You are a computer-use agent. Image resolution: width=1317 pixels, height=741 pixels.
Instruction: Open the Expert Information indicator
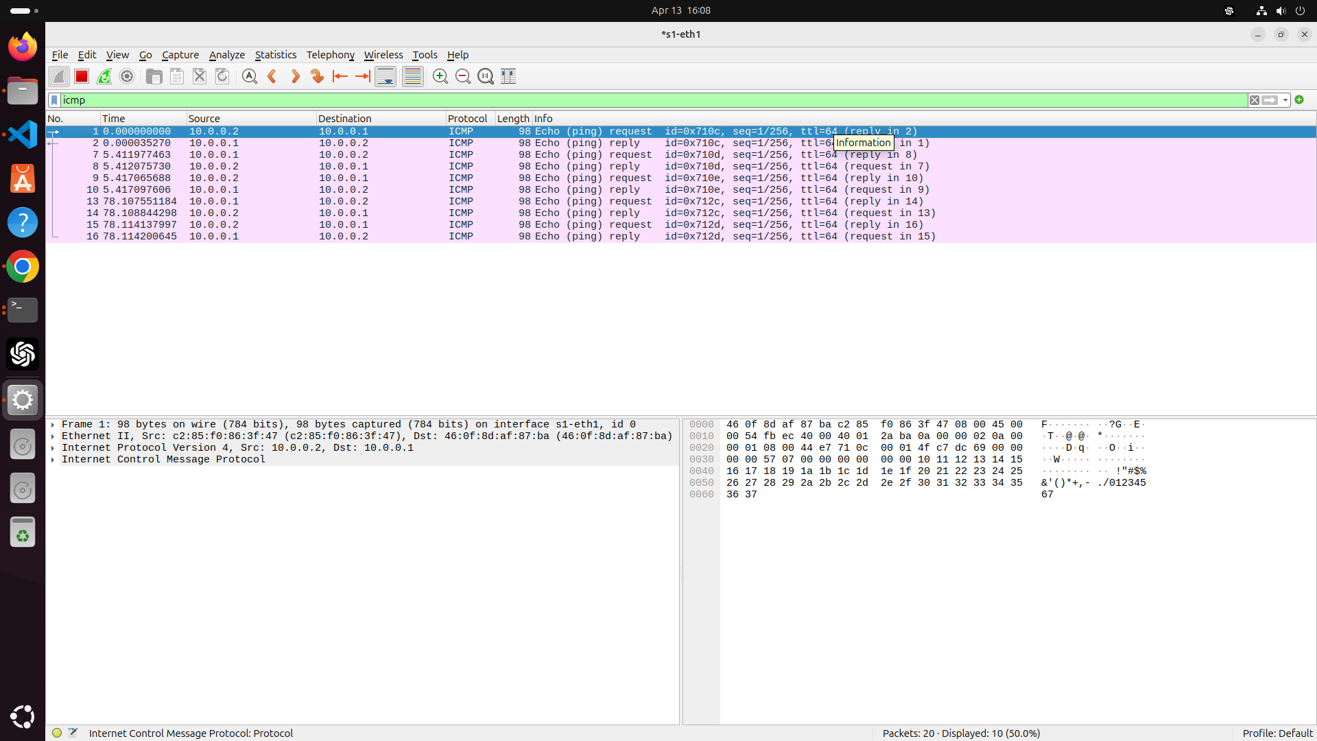coord(56,732)
